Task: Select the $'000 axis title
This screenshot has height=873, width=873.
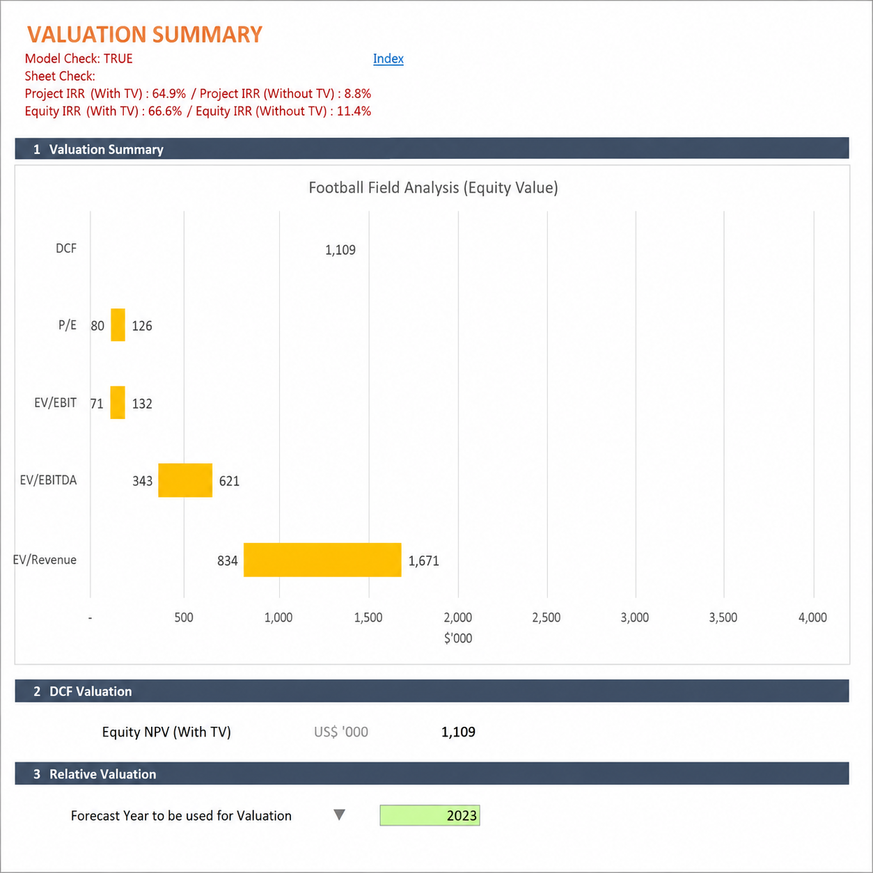Action: click(458, 638)
